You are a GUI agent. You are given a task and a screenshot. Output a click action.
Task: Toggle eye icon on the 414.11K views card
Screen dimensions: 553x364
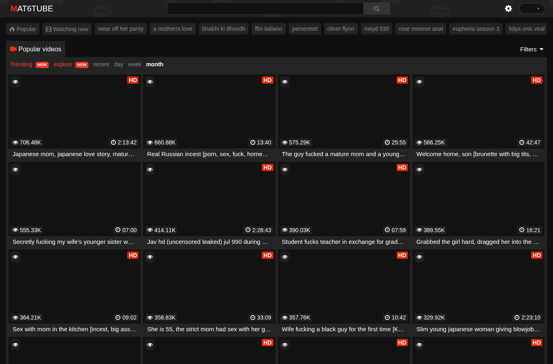click(150, 169)
